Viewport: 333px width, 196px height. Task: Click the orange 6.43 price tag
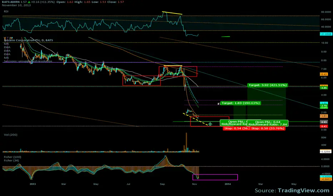(x=324, y=74)
